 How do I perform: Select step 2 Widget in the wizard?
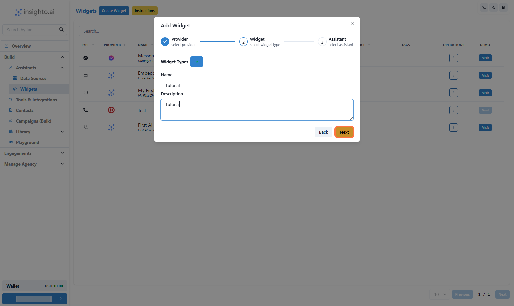(x=243, y=42)
